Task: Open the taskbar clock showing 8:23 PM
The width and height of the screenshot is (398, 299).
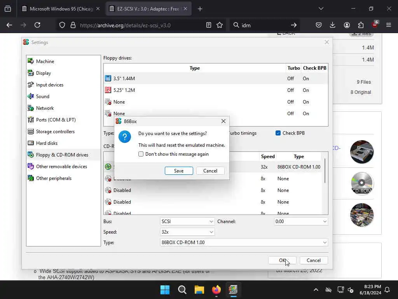Action: point(370,290)
